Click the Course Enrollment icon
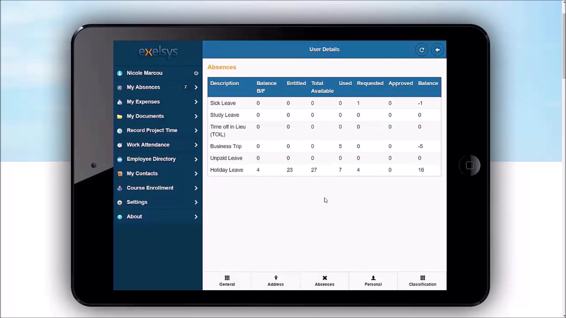 (x=120, y=188)
